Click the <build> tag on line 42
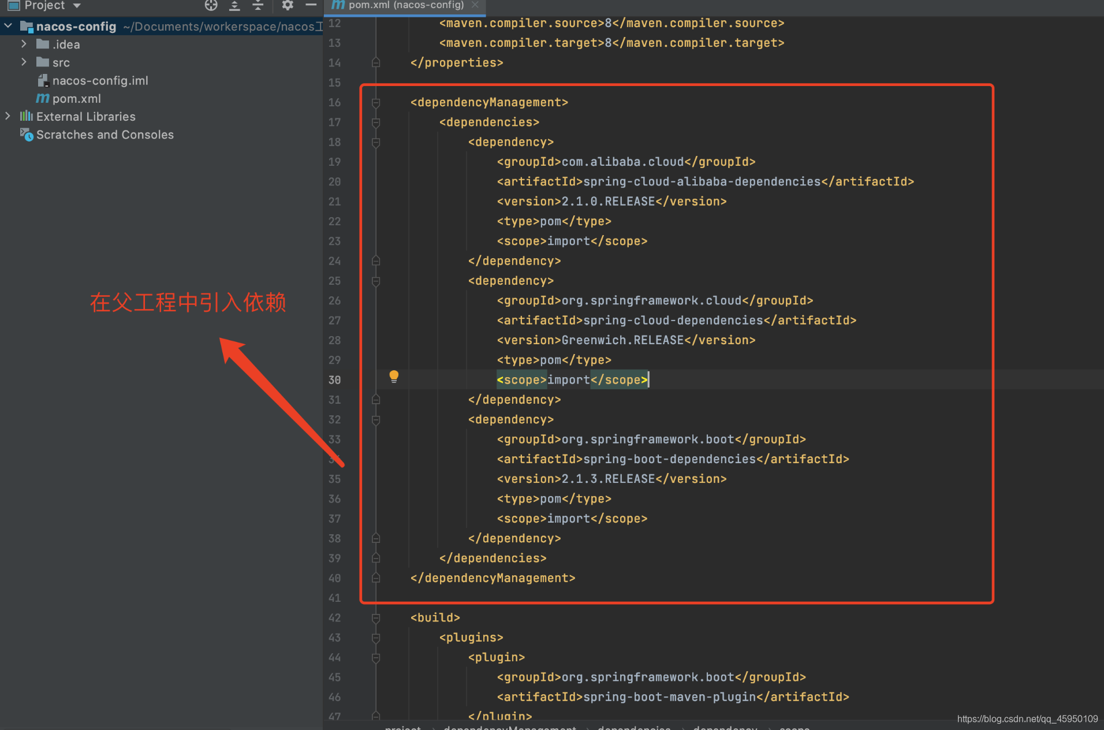1104x730 pixels. [x=435, y=618]
